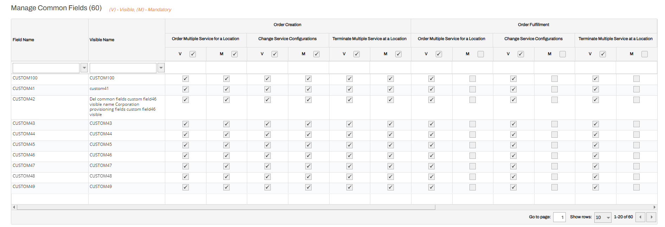The image size is (665, 227).
Task: Toggle CUSTOM42 first mandatory checkbox
Action: 226,100
